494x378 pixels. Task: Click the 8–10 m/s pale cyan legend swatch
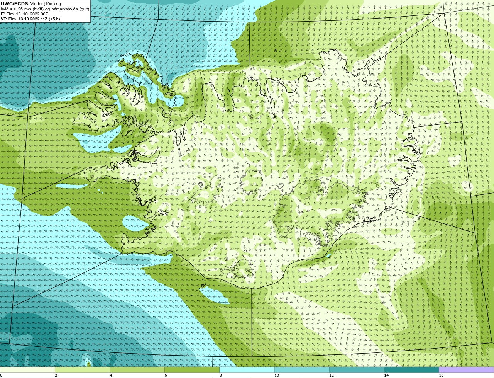pyautogui.click(x=247, y=370)
